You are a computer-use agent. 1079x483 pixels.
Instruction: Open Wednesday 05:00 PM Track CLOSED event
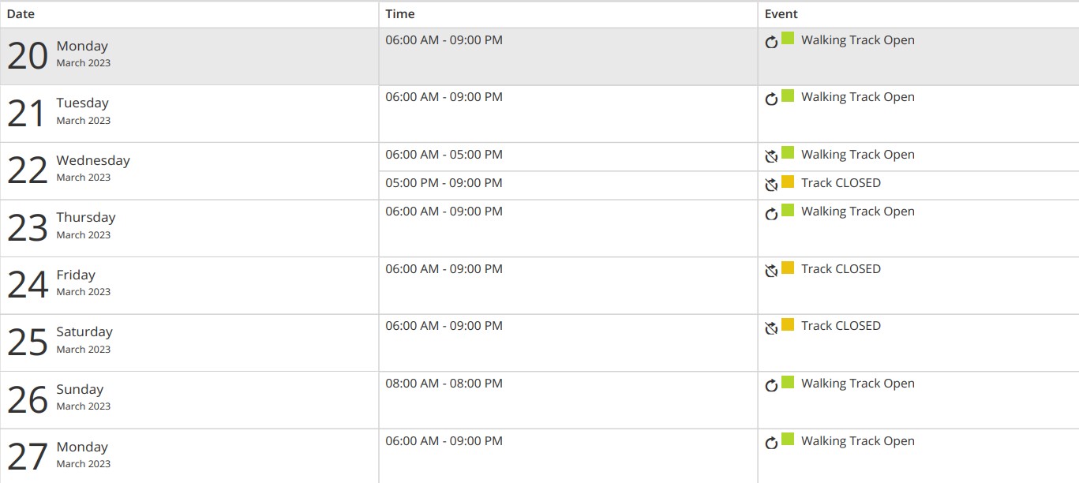[841, 183]
